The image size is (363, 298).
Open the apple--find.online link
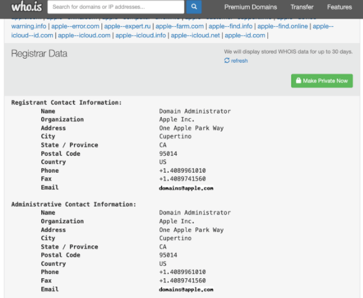(x=282, y=26)
